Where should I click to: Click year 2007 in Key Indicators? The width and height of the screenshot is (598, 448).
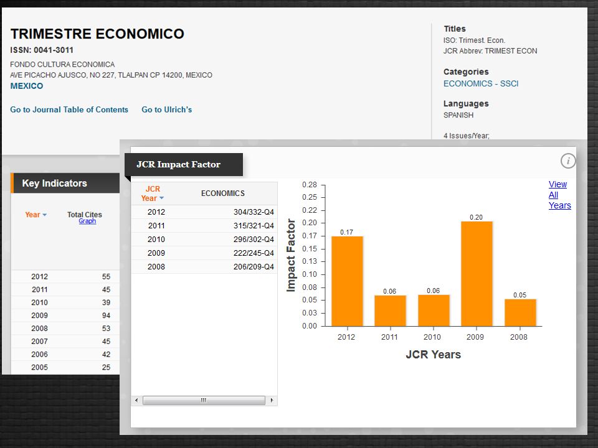pyautogui.click(x=40, y=342)
